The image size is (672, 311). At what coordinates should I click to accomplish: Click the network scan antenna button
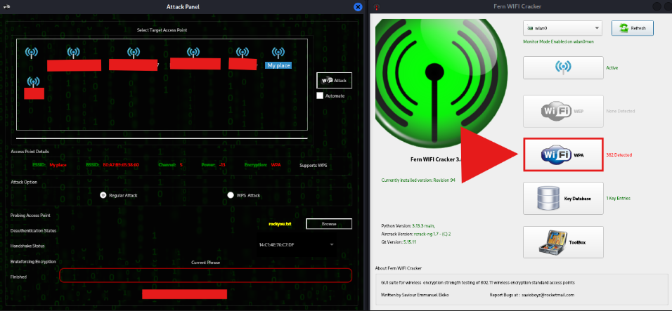pos(563,67)
